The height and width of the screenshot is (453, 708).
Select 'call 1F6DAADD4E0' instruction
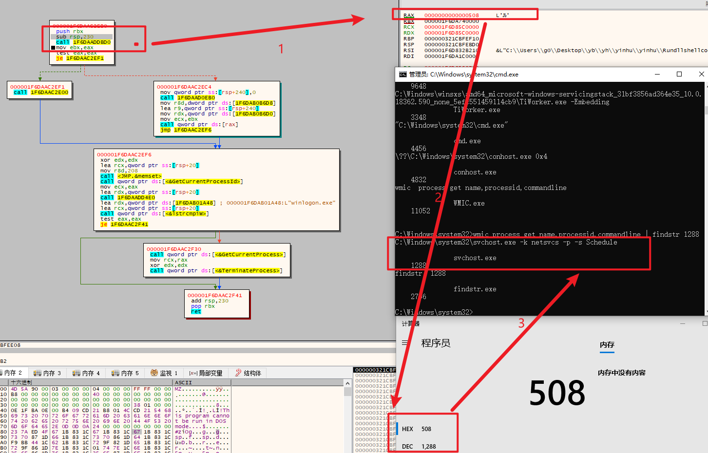(x=128, y=198)
